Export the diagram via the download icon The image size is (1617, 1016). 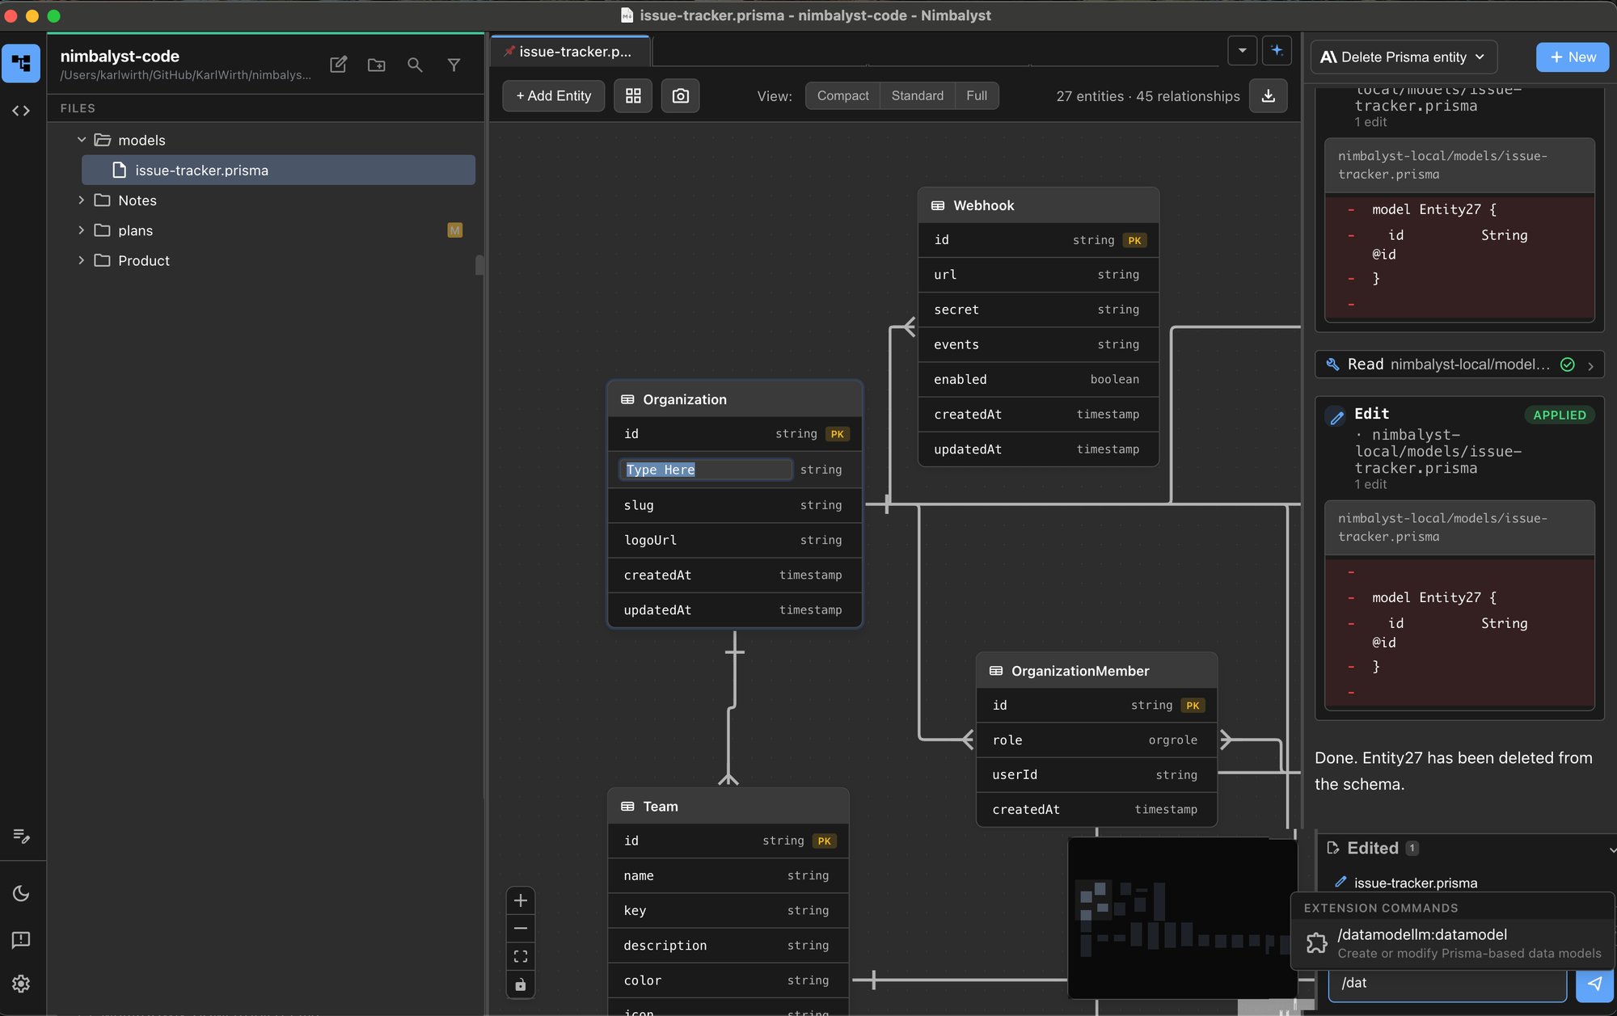click(x=1269, y=95)
